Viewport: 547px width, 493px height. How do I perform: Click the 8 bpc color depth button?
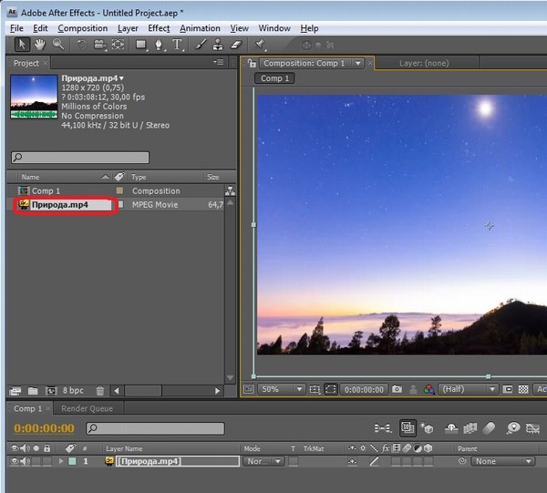[73, 391]
